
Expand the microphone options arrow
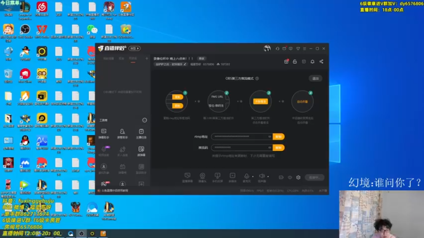pos(253,177)
